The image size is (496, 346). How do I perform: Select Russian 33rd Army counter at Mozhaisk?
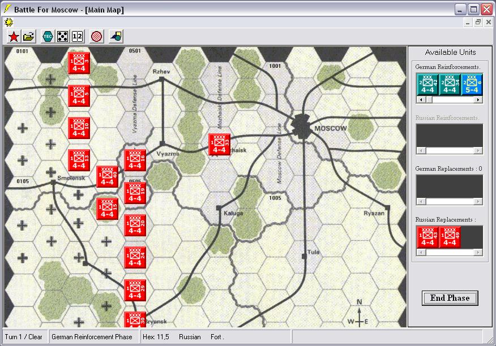tap(219, 144)
